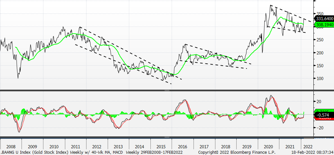The width and height of the screenshot is (334, 155).
Task: Click the 331.6400 last price label
Action: pos(324,19)
